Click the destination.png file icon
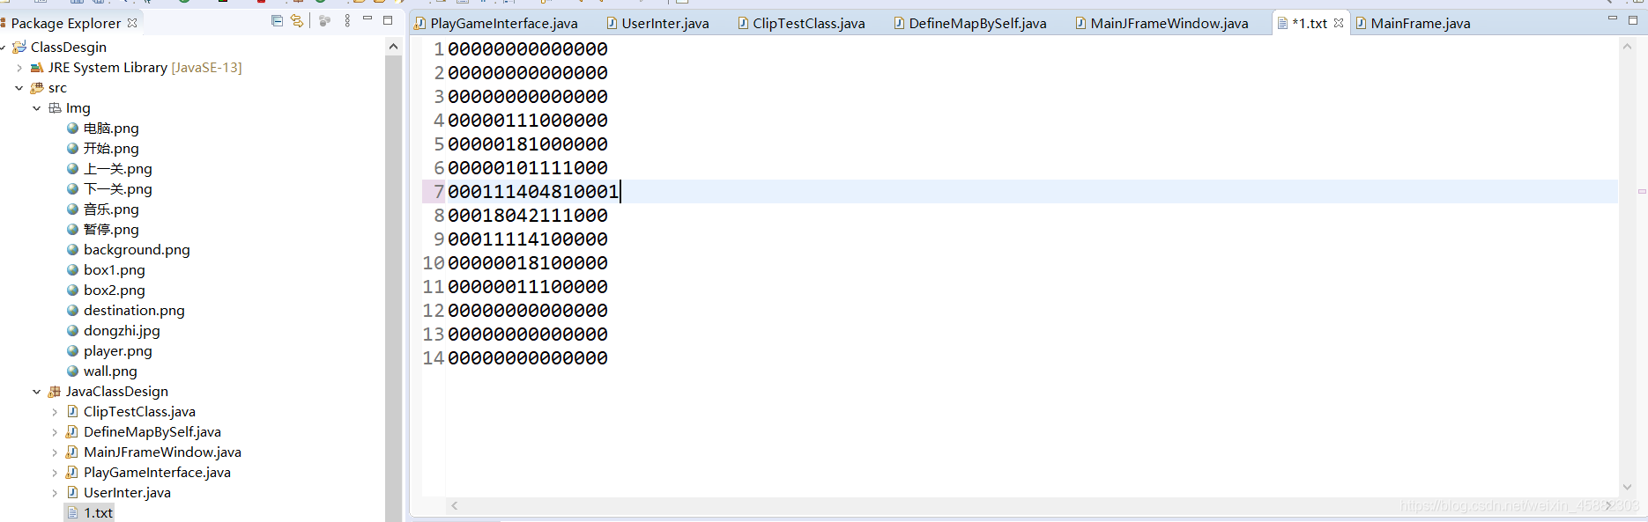 click(72, 311)
